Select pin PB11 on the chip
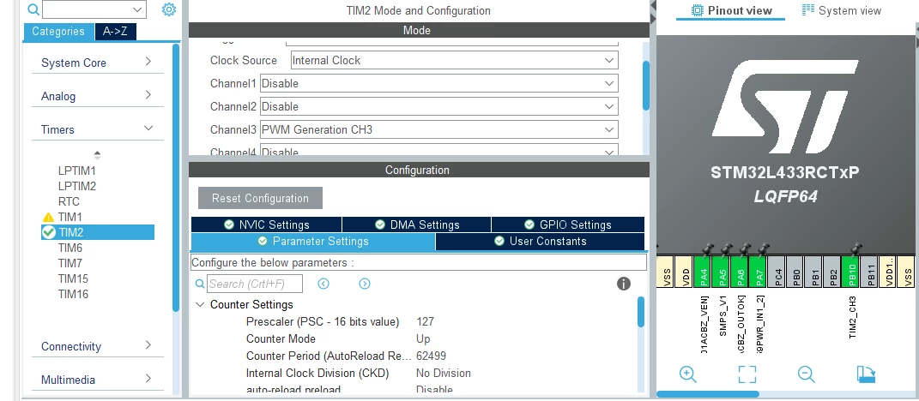Image resolution: width=919 pixels, height=401 pixels. click(x=870, y=272)
